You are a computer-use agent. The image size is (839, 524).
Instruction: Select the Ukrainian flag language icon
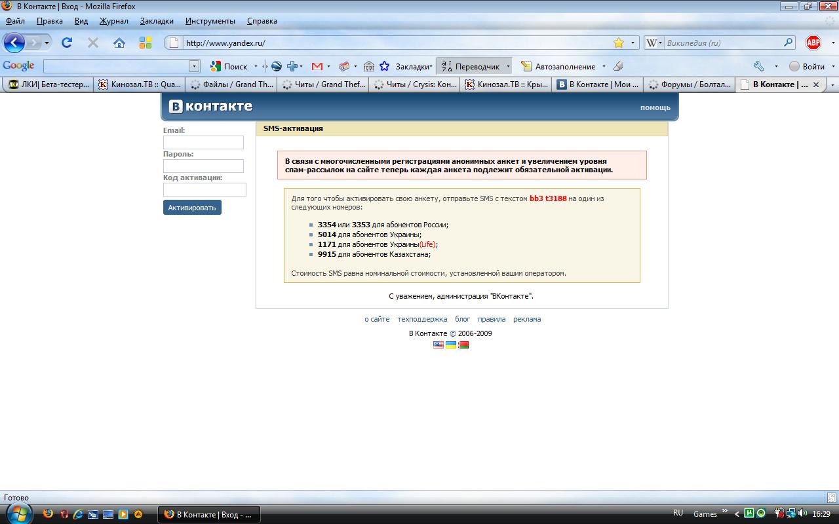point(451,345)
